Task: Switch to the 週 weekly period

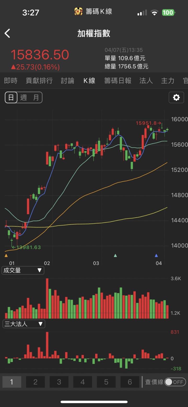Action: (23, 98)
